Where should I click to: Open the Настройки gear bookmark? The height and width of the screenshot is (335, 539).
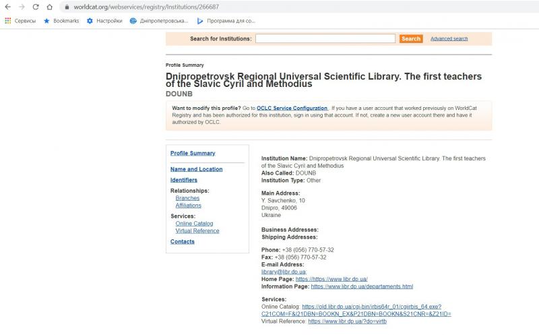click(104, 21)
